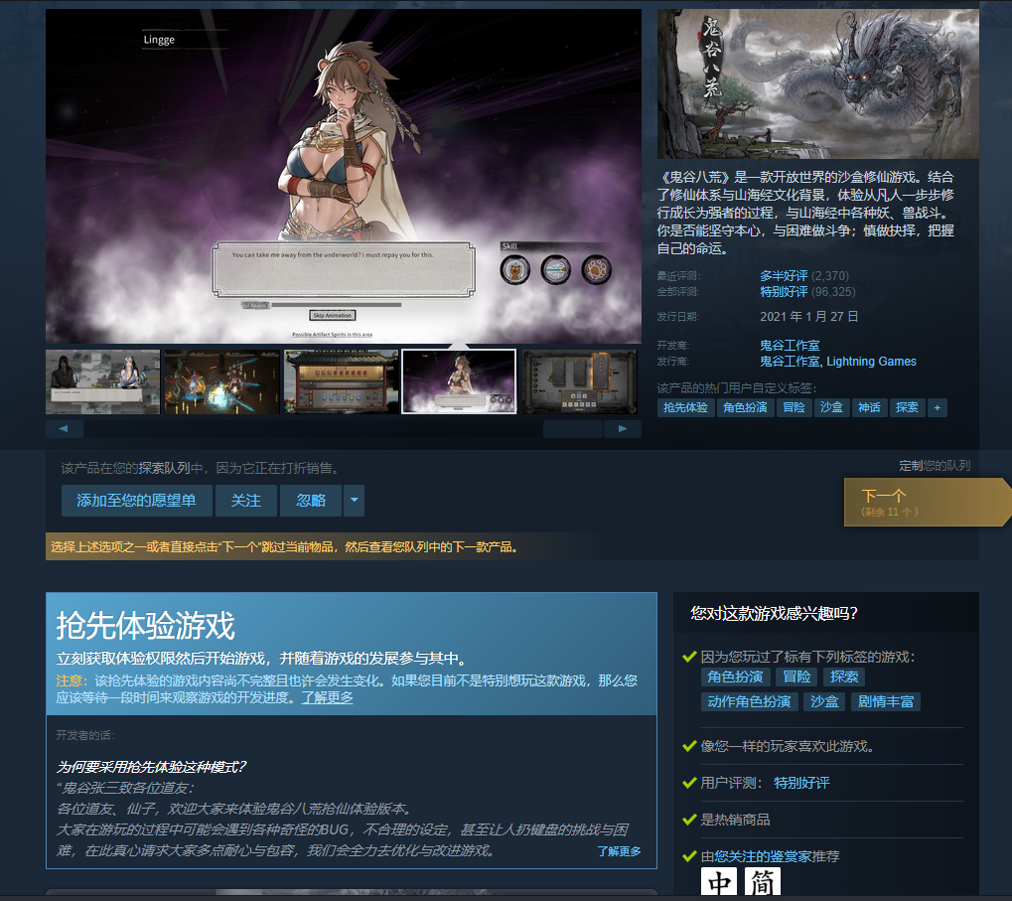Click screenshot strip scrollbar handle

572,428
